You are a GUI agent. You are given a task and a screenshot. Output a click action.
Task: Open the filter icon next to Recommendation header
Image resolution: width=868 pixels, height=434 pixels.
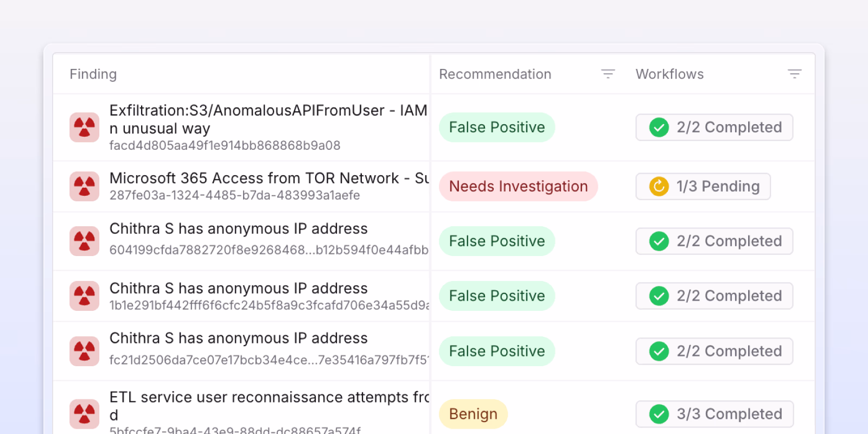coord(608,74)
